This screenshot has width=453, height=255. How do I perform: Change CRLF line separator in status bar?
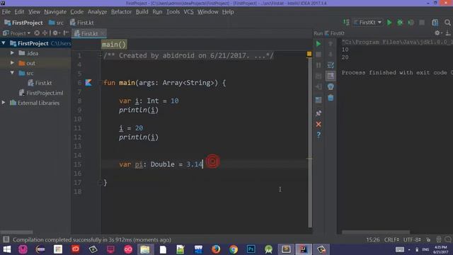(391, 239)
